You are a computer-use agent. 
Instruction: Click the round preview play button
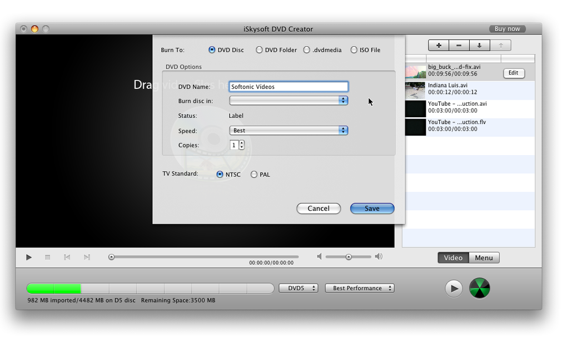454,289
